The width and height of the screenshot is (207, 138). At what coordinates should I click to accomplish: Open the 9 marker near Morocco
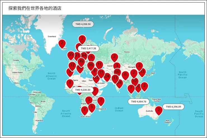tap(70, 72)
